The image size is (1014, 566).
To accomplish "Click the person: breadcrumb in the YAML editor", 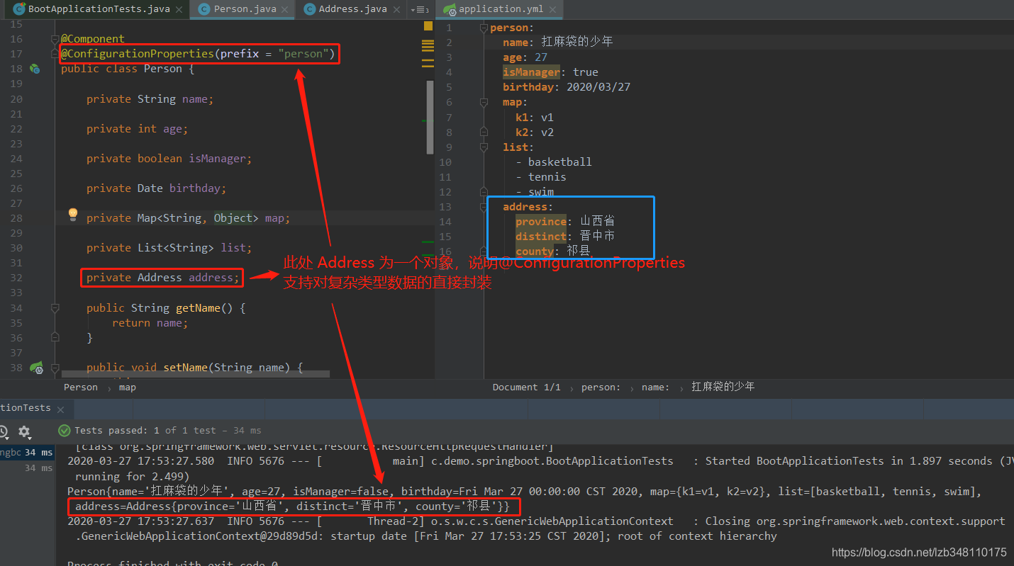I will coord(601,387).
